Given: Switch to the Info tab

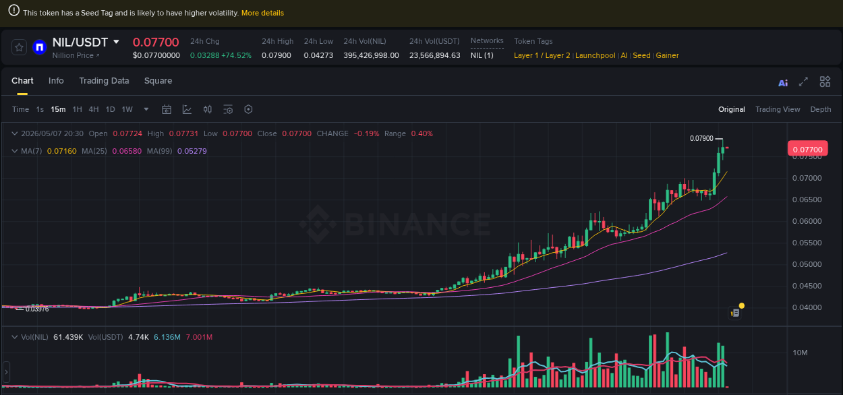Looking at the screenshot, I should [56, 81].
